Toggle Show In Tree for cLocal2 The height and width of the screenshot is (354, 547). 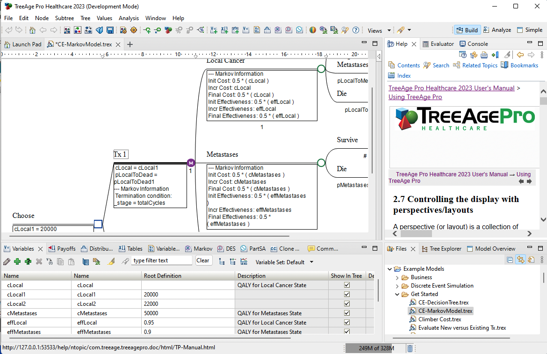(347, 304)
